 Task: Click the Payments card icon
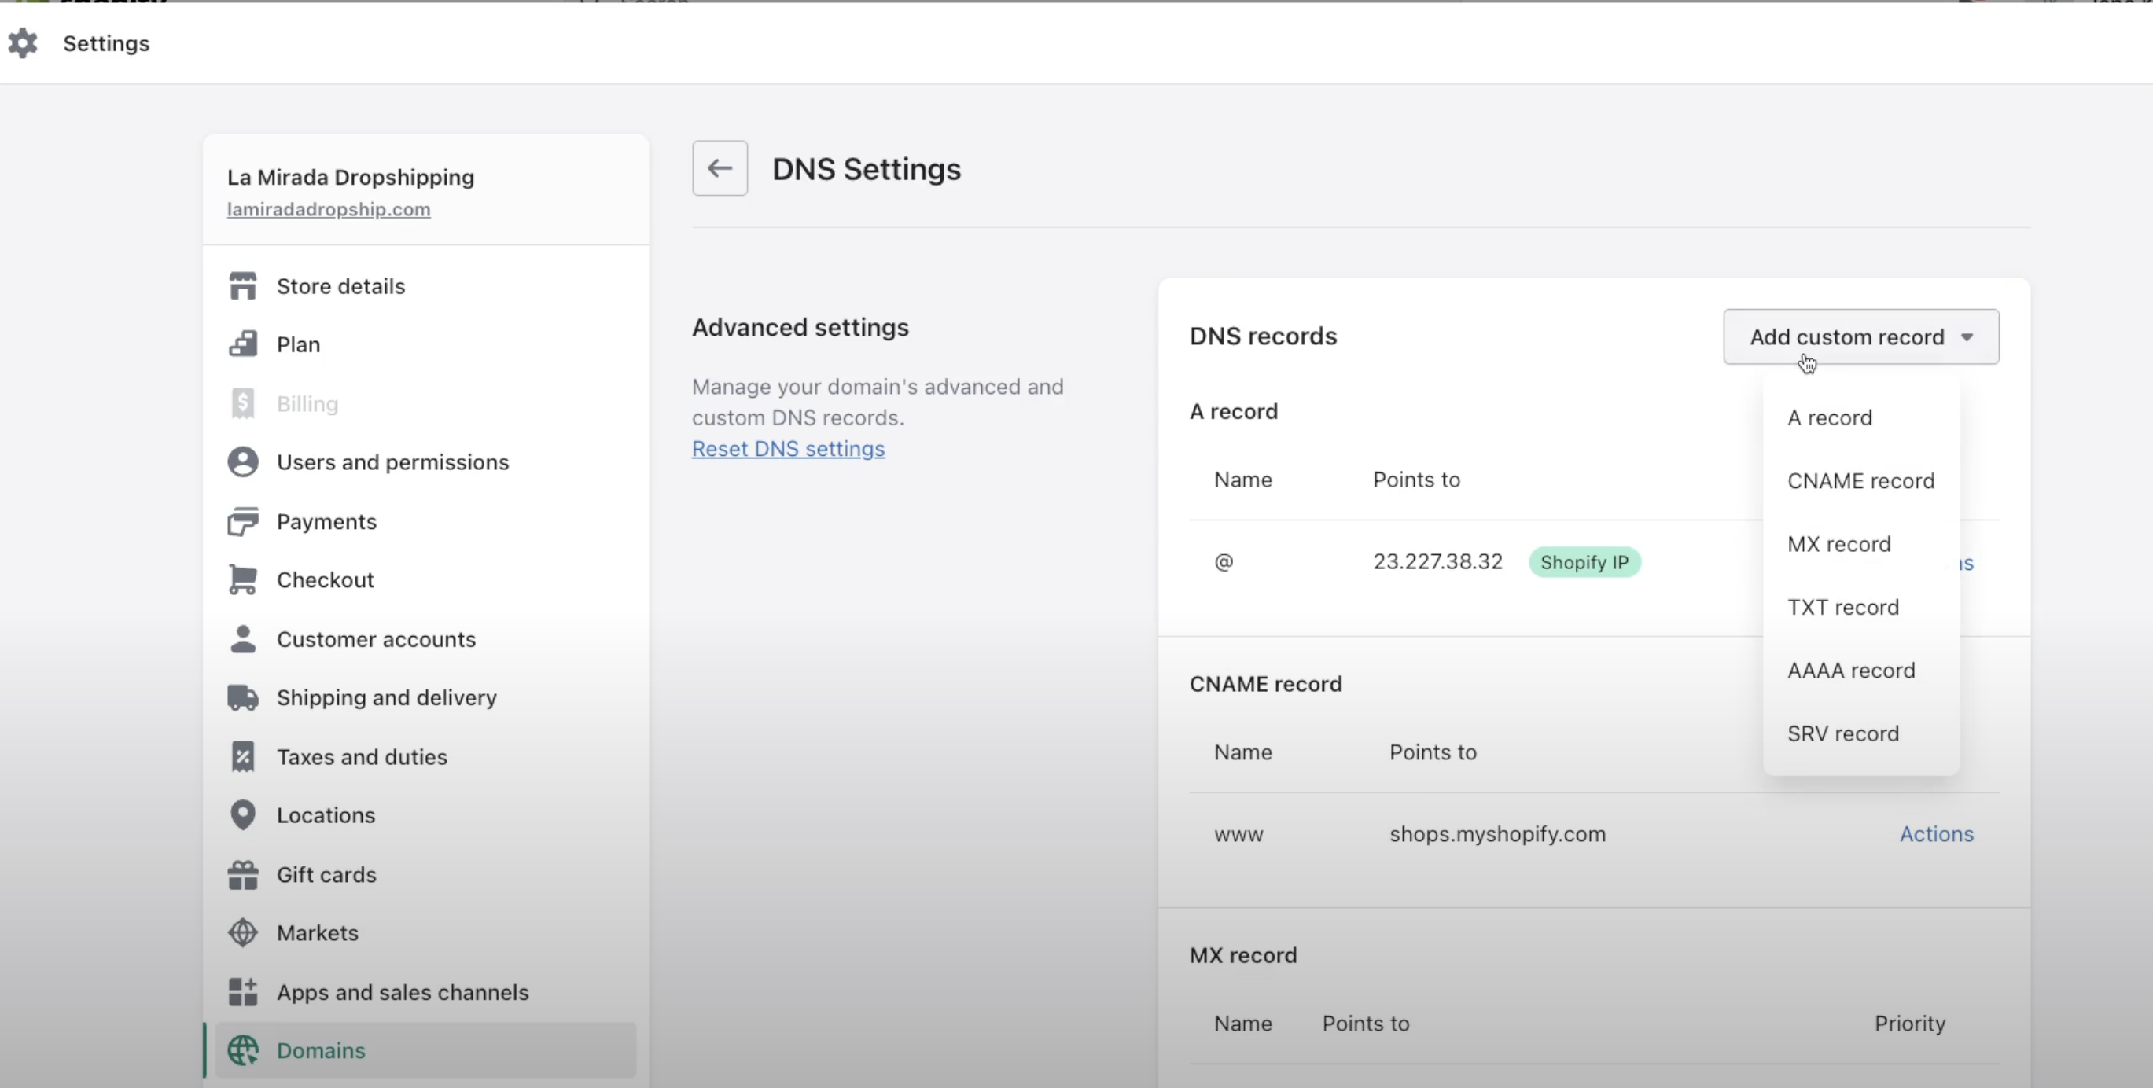click(x=242, y=521)
